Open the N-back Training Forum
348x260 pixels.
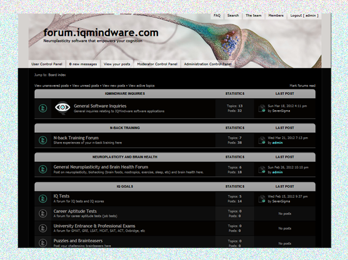[76, 138]
